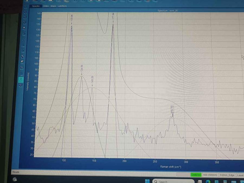This screenshot has width=244, height=183.
Task: Open the Windows Start menu
Action: tap(147, 181)
